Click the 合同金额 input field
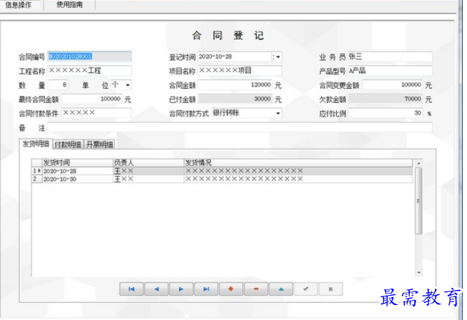The width and height of the screenshot is (467, 320). (235, 85)
